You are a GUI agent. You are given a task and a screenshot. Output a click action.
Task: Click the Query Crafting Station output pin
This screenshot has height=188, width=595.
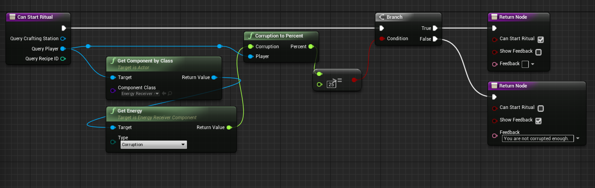(63, 39)
